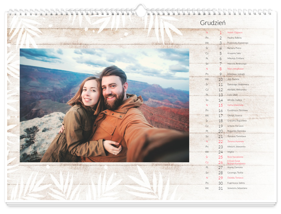The width and height of the screenshot is (281, 214).
Task: Select Sunday date number 8
Action: [x=221, y=69]
